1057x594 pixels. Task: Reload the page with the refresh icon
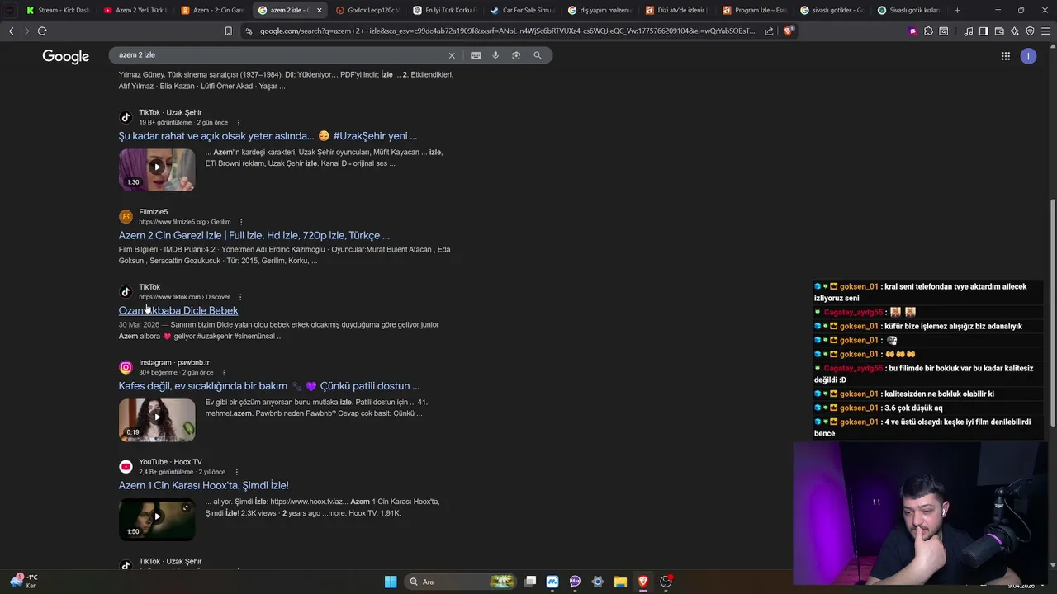coord(42,31)
